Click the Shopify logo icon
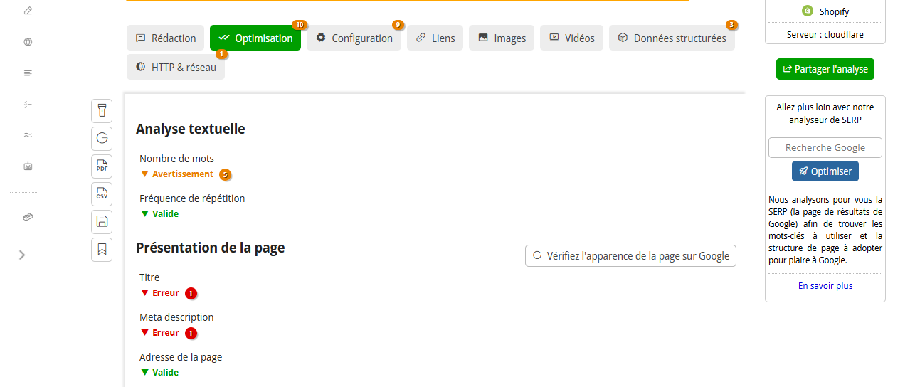Viewport: 915px width, 387px height. 807,11
